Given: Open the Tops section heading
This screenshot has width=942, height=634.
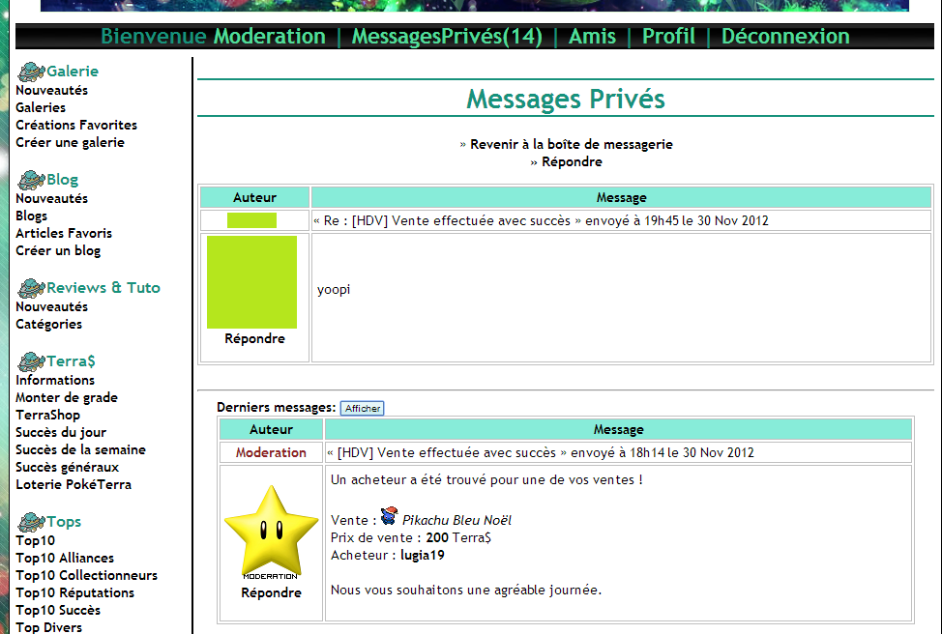Looking at the screenshot, I should 64,521.
